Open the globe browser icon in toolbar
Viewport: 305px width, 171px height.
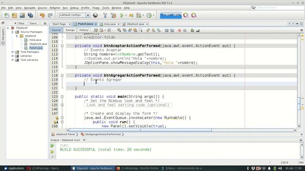pos(95,15)
